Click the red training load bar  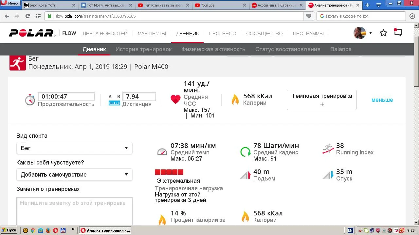(x=169, y=172)
